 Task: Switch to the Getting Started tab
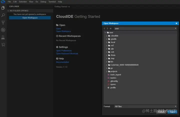tap(61, 7)
